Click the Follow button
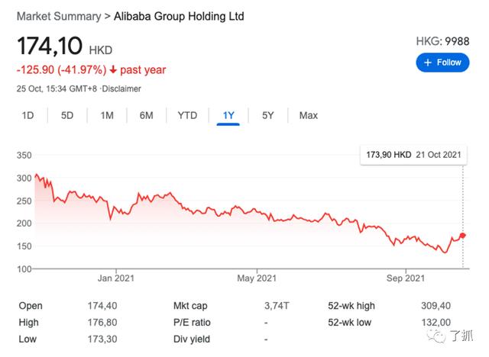Viewport: 489px width, 357px height. (x=442, y=63)
